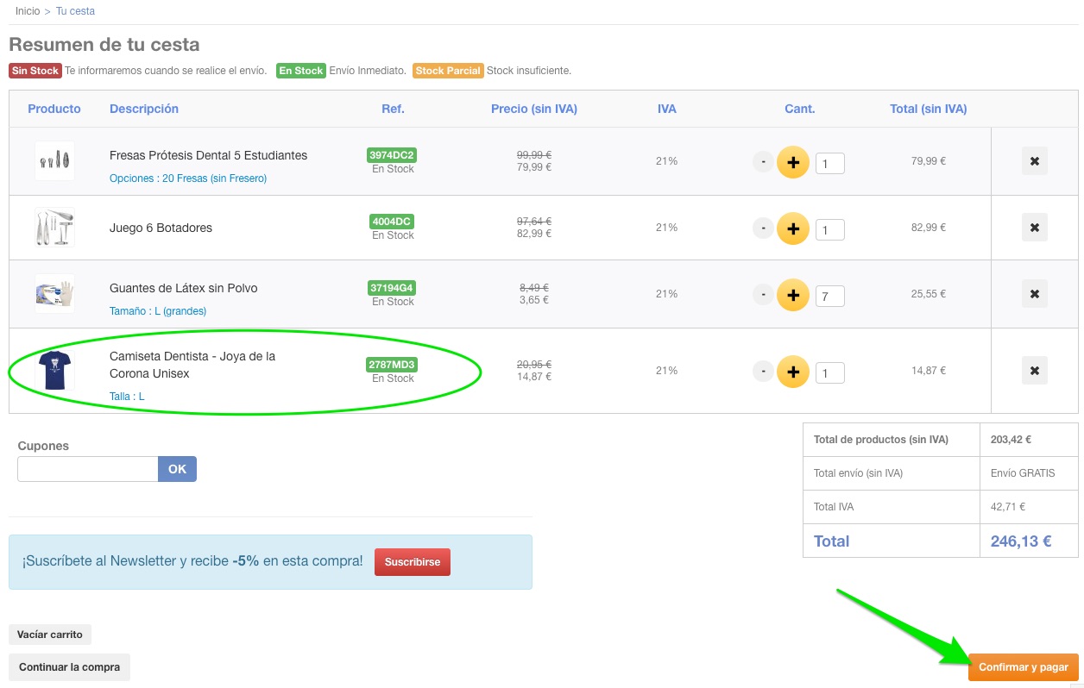
Task: Remove Fresas Prótesis Dental from cart
Action: [1034, 161]
